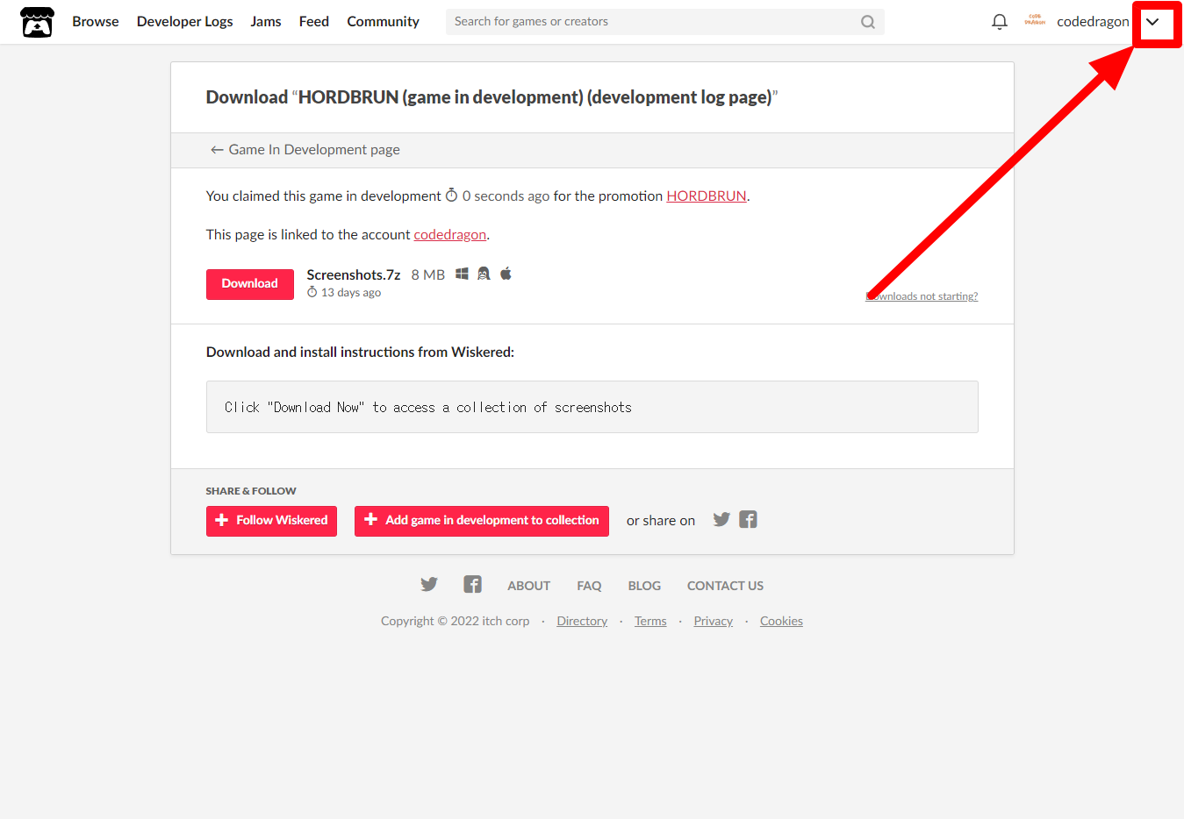
Task: Open footer Twitter icon
Action: coord(429,585)
